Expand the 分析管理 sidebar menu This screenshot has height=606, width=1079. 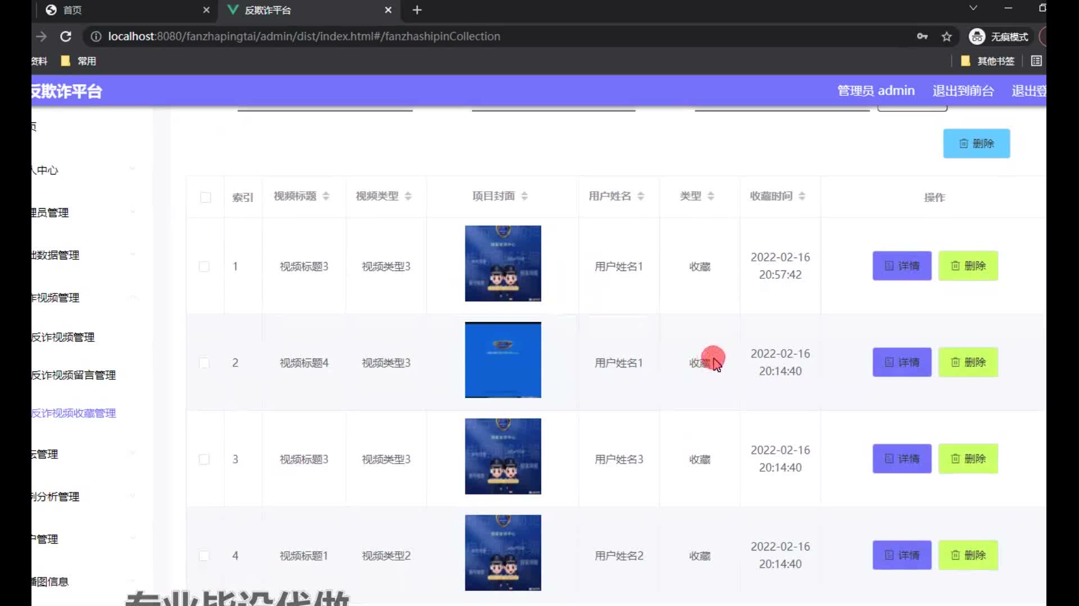133,496
